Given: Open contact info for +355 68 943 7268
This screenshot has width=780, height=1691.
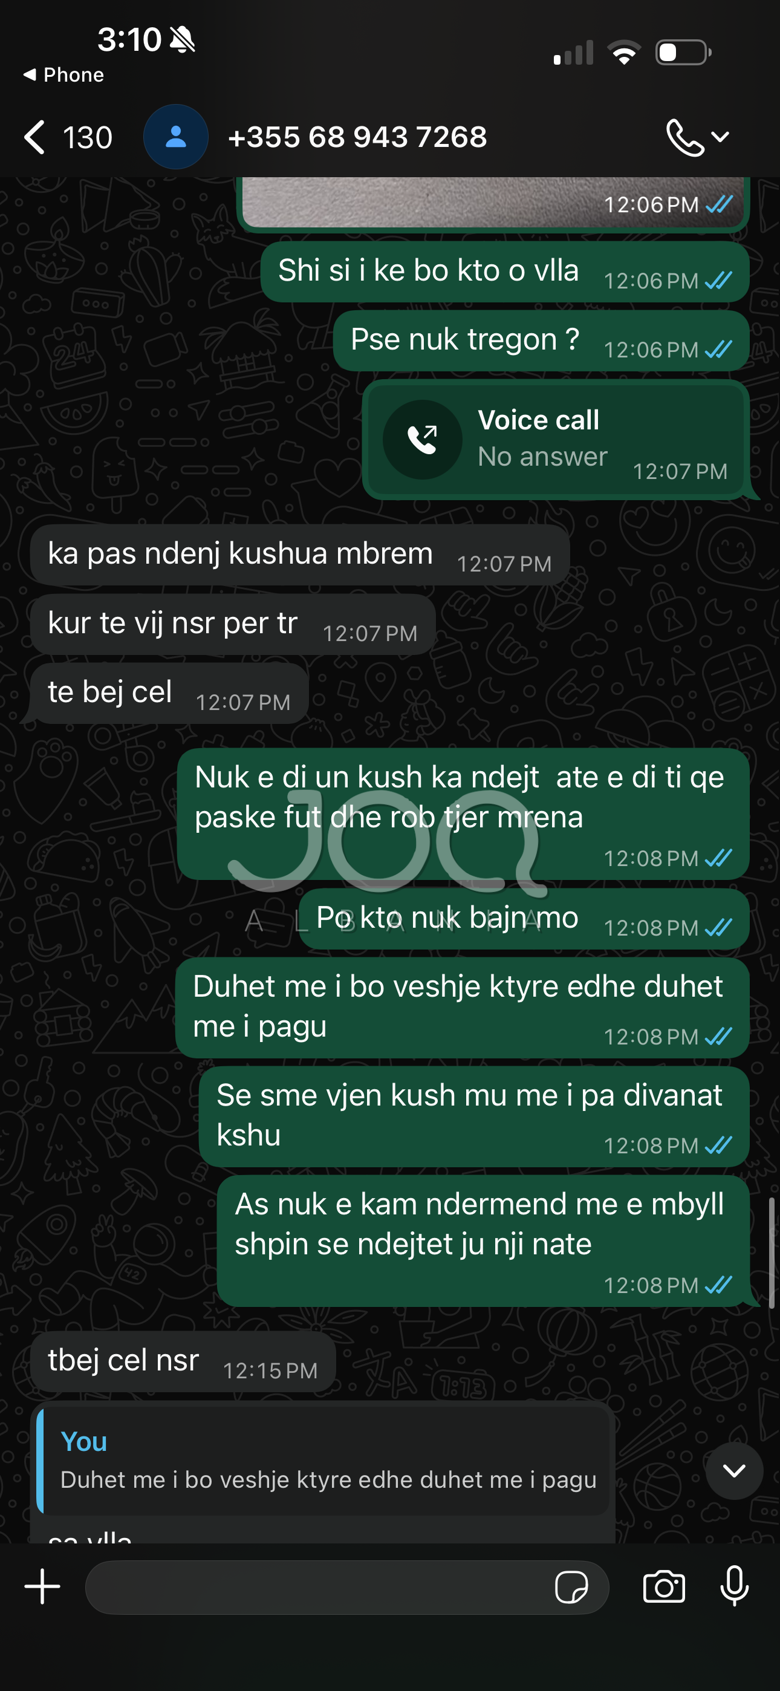Looking at the screenshot, I should point(357,137).
